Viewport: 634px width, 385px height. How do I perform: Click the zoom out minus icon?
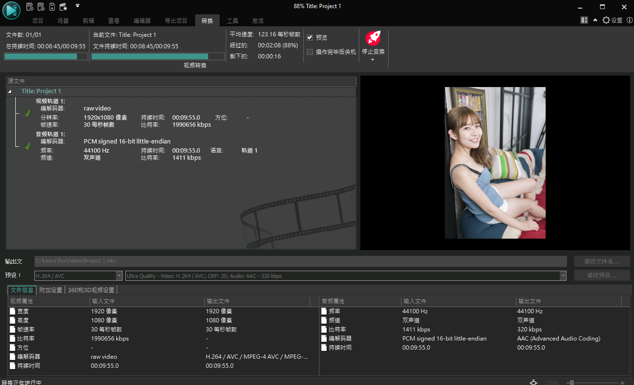[567, 383]
